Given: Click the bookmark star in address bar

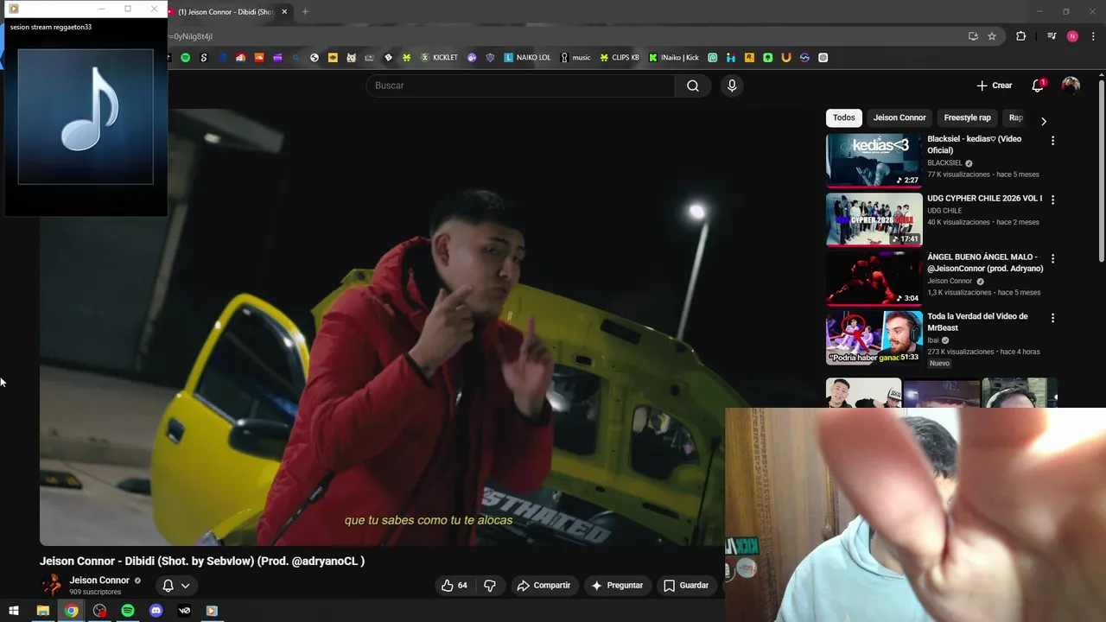Looking at the screenshot, I should pyautogui.click(x=992, y=36).
